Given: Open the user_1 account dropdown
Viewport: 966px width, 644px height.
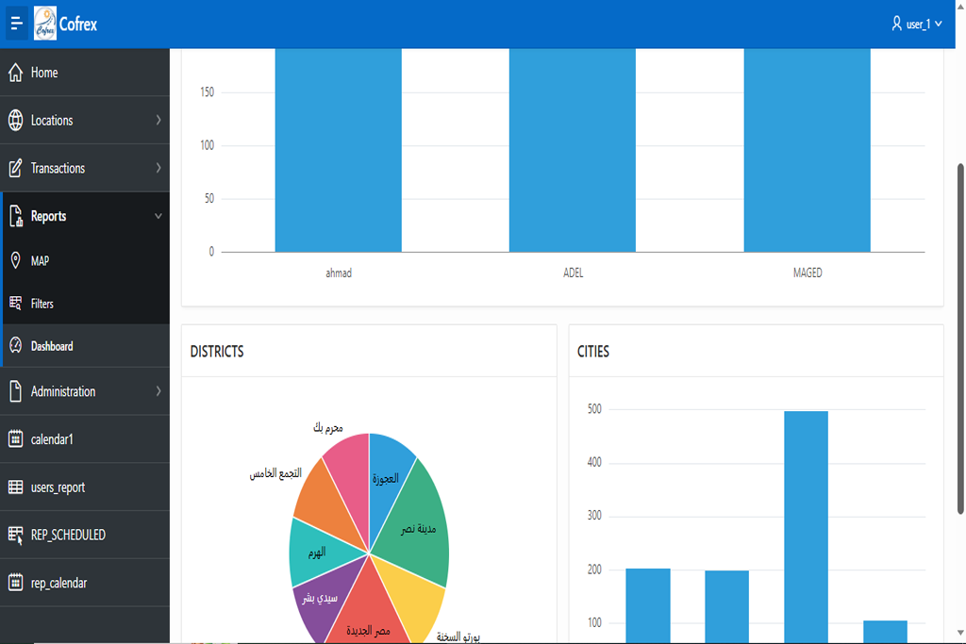Looking at the screenshot, I should click(916, 24).
